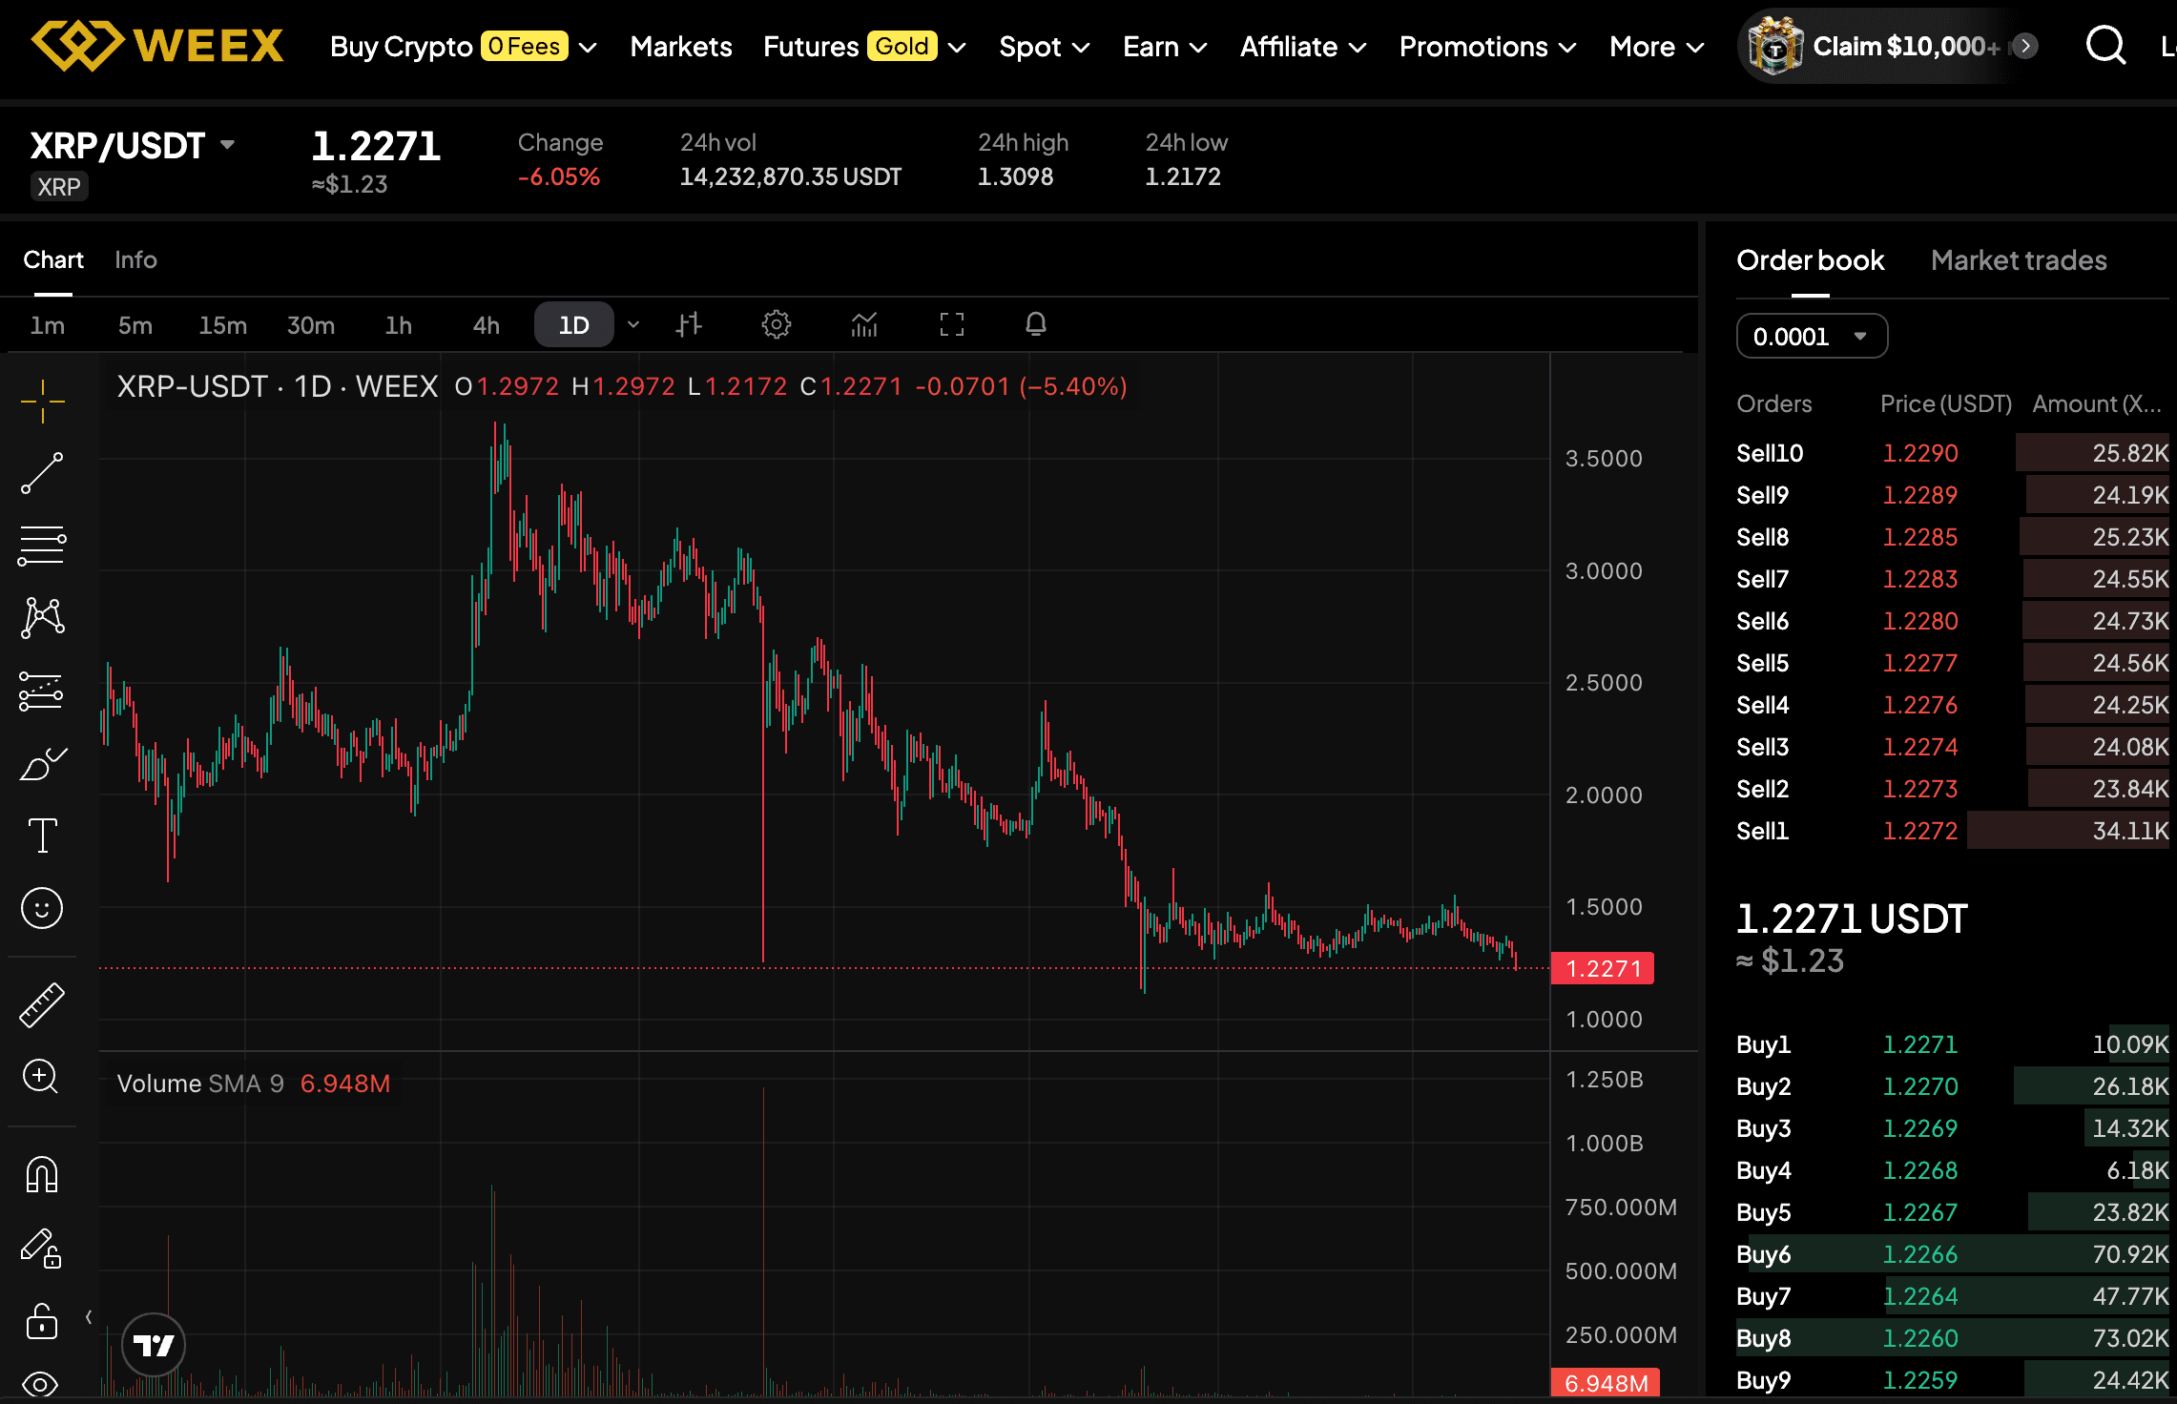Select the 4h timeframe
2177x1404 pixels.
(x=486, y=325)
